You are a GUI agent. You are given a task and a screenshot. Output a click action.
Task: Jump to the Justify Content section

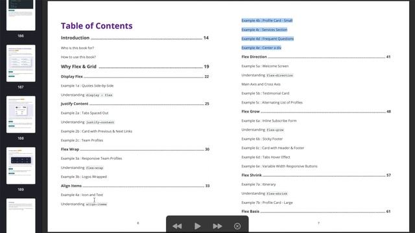[135, 104]
